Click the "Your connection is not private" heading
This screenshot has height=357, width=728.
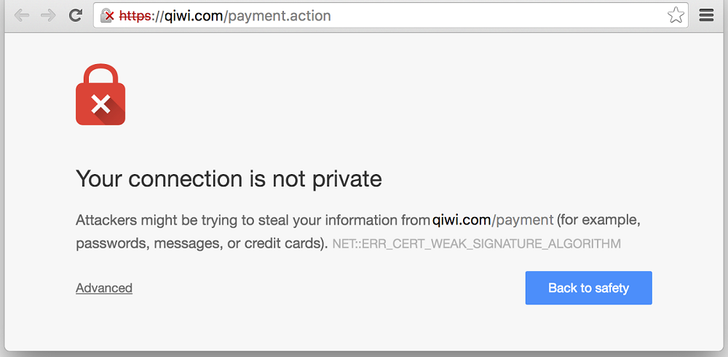tap(229, 178)
